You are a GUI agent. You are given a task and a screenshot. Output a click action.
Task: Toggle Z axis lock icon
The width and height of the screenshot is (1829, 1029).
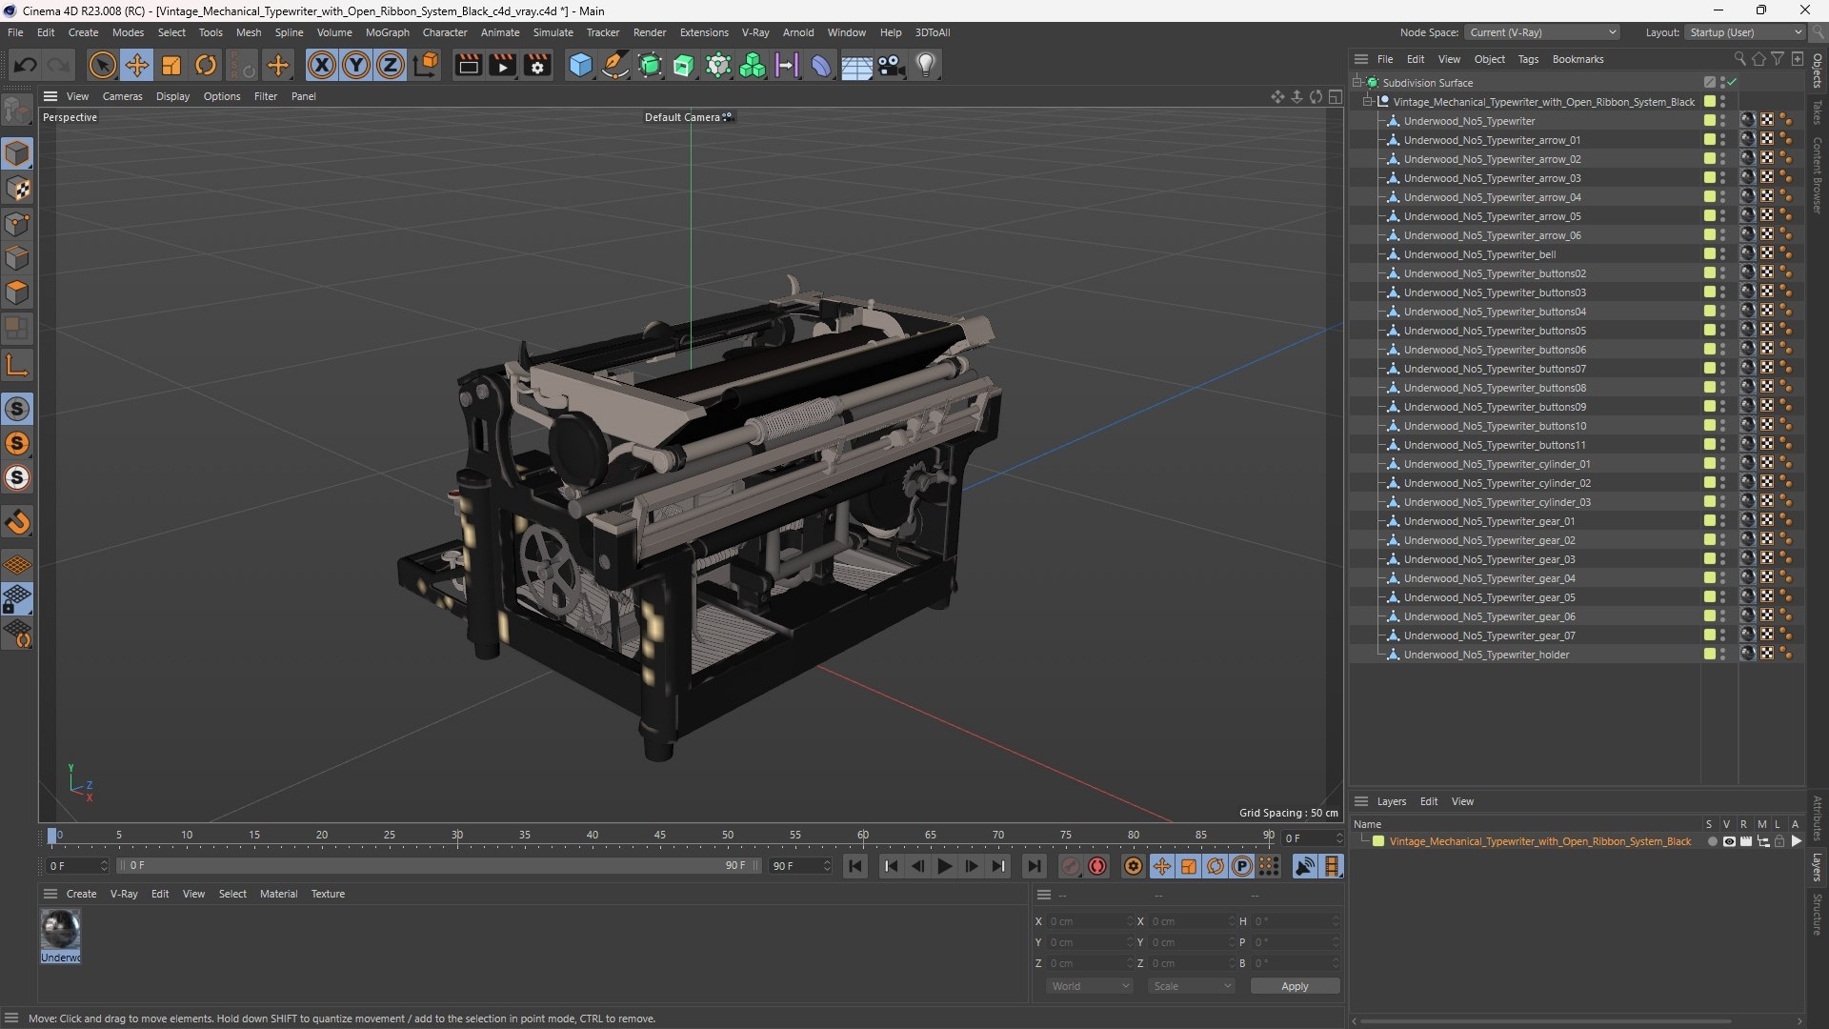pos(391,65)
